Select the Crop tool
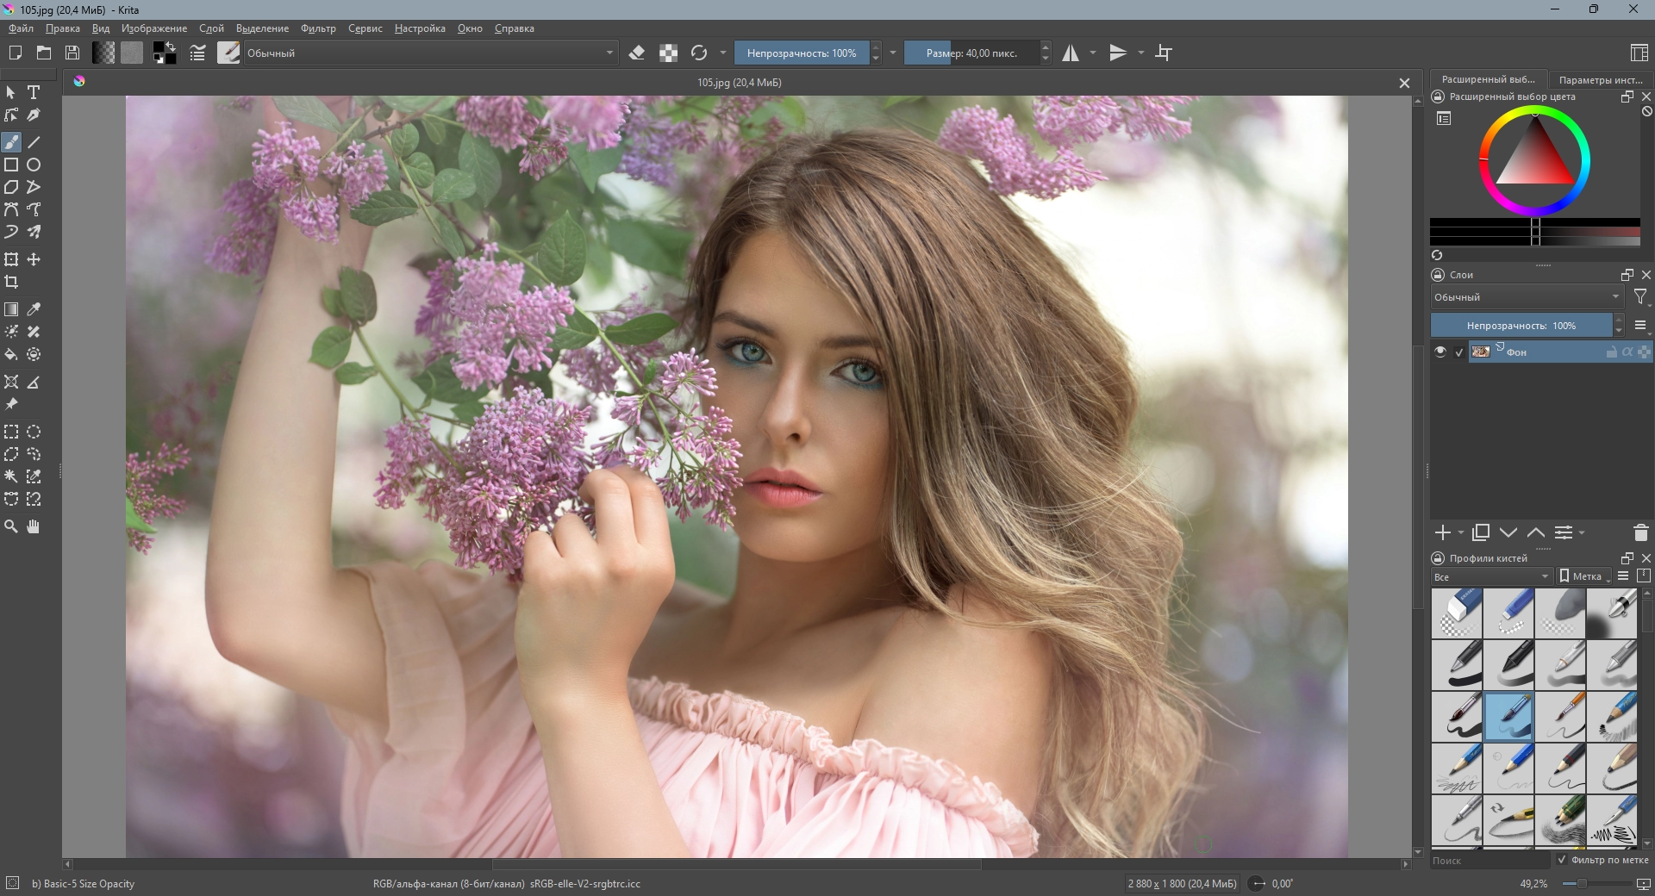This screenshot has width=1655, height=896. pos(11,283)
